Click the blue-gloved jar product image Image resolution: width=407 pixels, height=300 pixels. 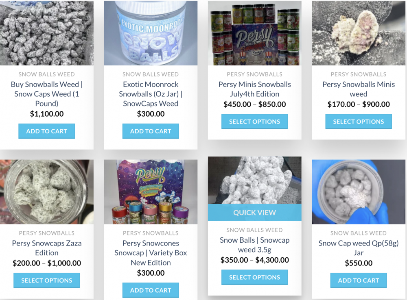(359, 192)
